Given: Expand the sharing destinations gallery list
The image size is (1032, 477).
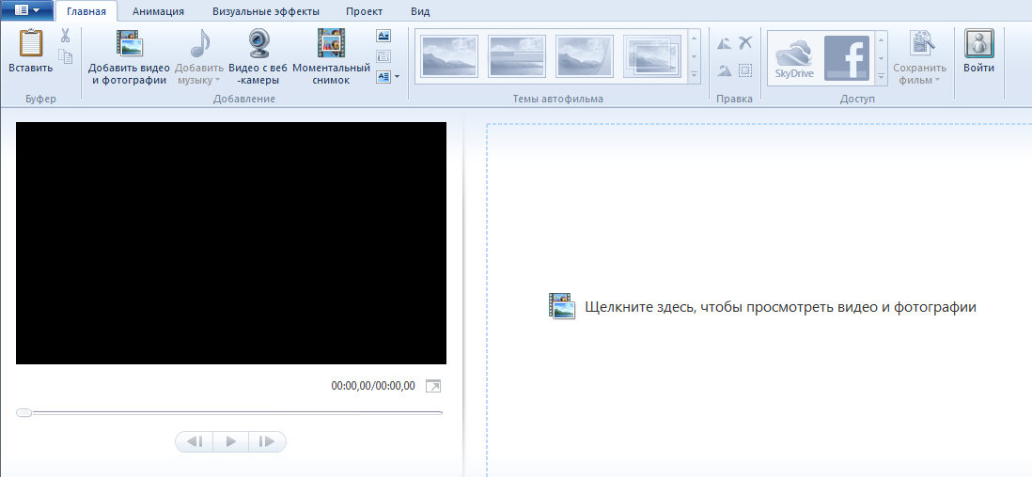Looking at the screenshot, I should coord(881,75).
